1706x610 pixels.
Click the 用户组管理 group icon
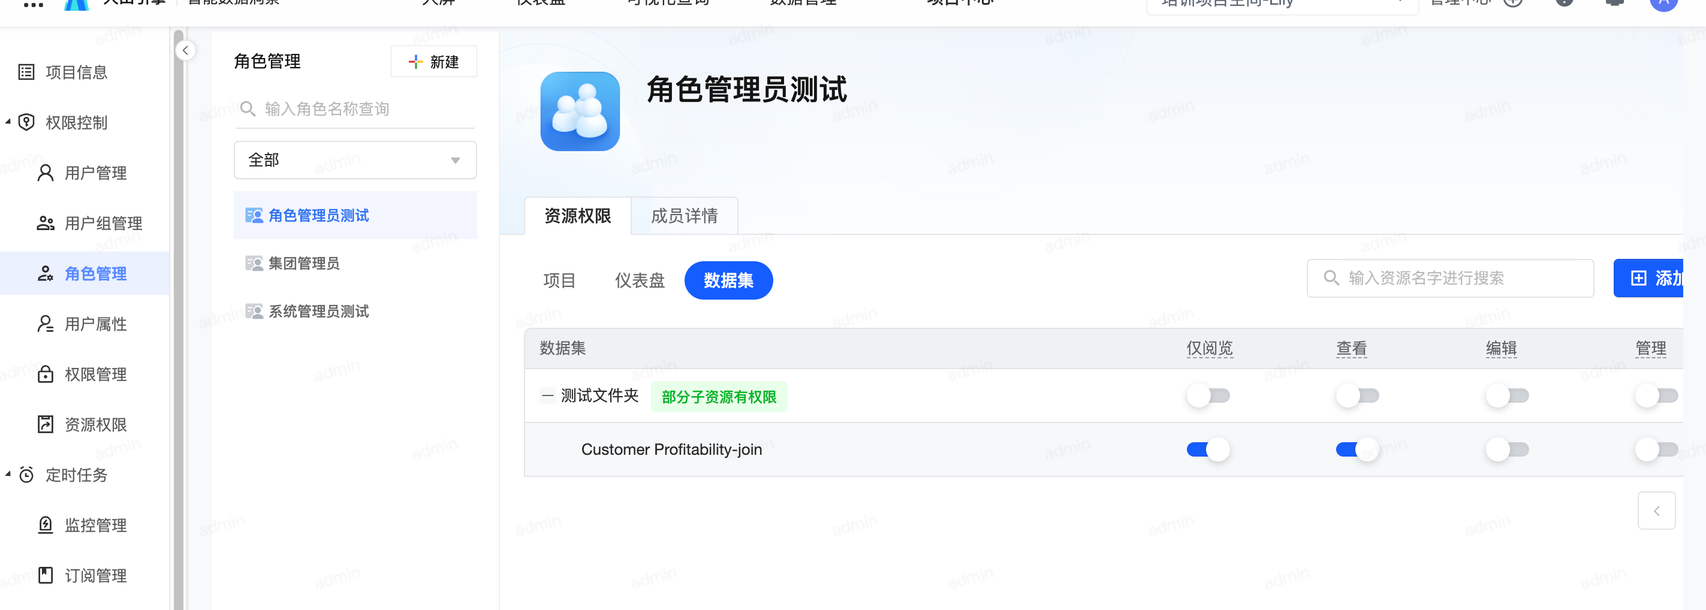click(45, 223)
